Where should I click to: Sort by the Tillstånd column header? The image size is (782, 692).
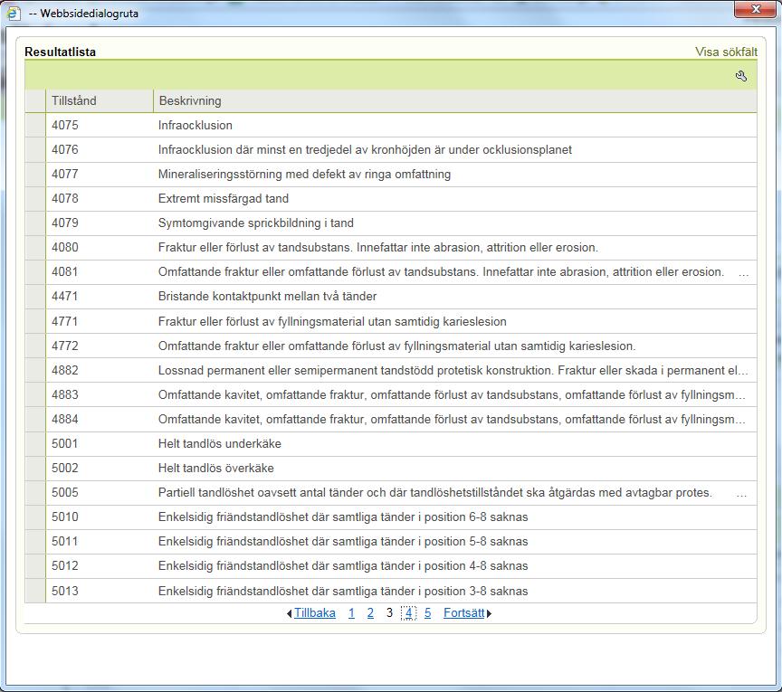coord(100,100)
